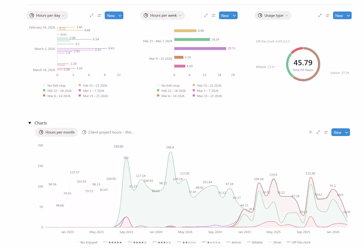Toggle the Off the clock legend series
364x249 pixels.
pos(298,242)
